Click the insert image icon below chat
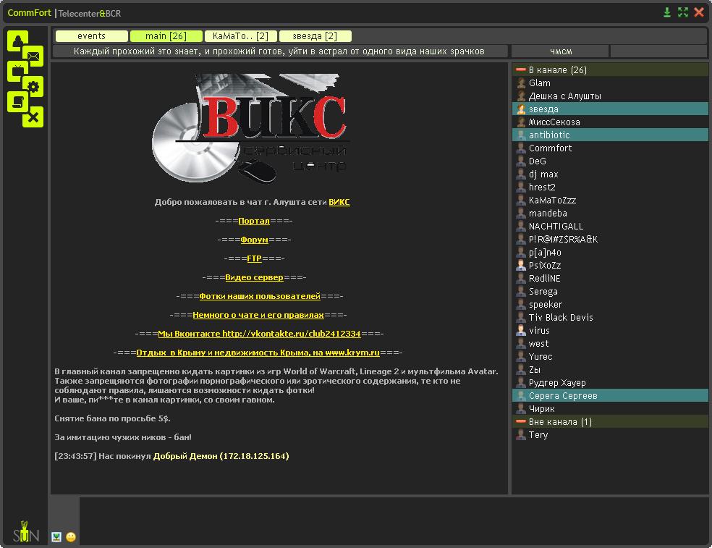 pos(56,536)
